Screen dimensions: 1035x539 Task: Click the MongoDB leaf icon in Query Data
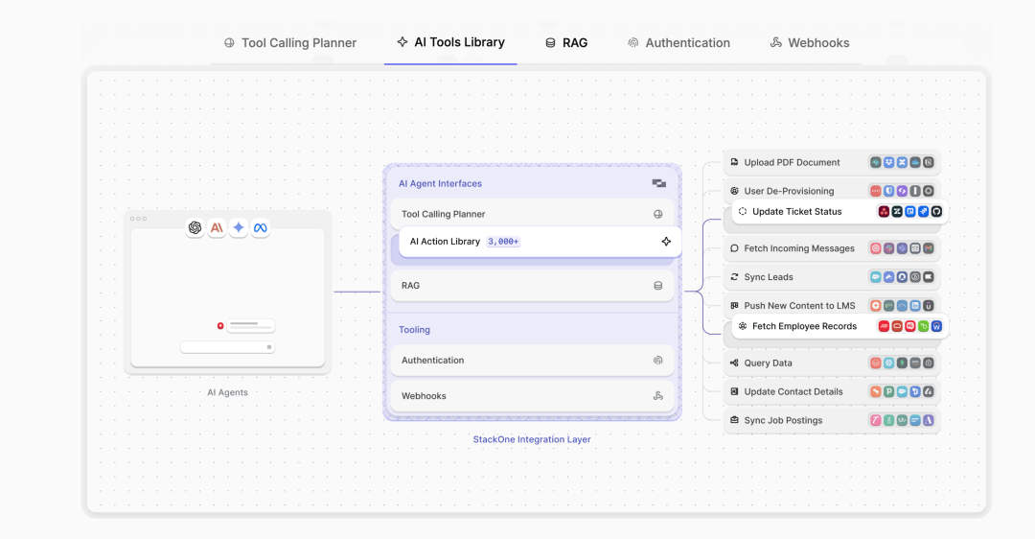(903, 363)
